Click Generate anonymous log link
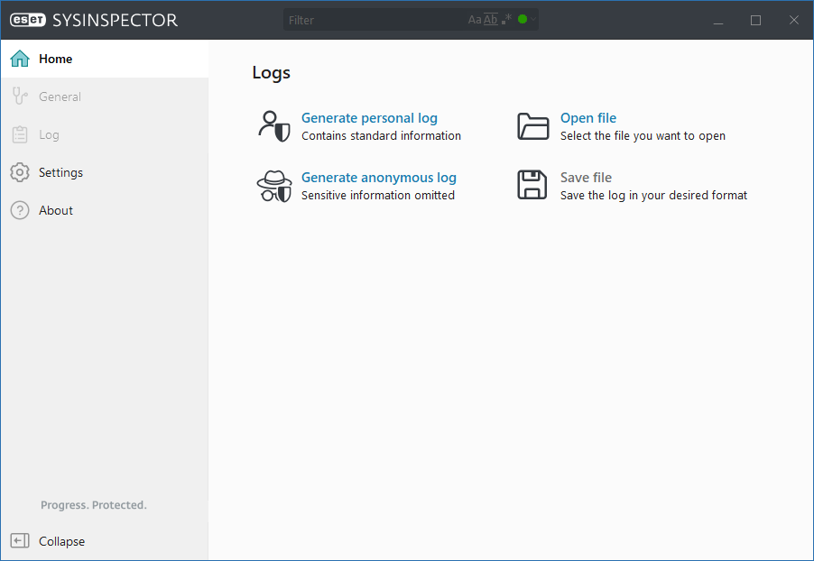Image resolution: width=814 pixels, height=561 pixels. coord(378,178)
